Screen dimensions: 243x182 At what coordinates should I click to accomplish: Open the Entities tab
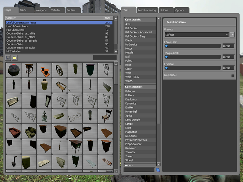pyautogui.click(x=73, y=10)
